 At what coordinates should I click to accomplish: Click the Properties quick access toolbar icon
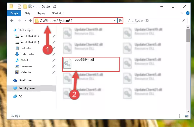coord(19,6)
